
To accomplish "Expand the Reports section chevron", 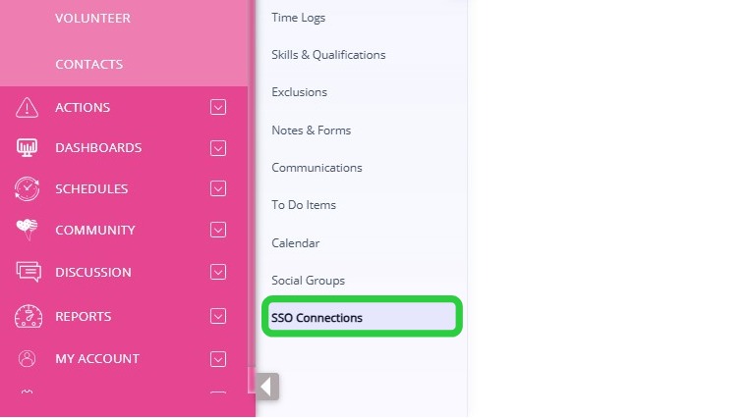I will pos(218,316).
